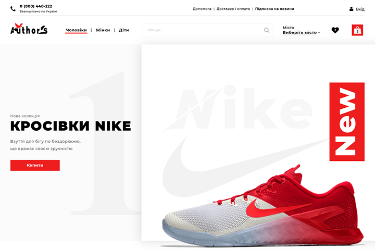The height and width of the screenshot is (250, 375).
Task: Click the red Купити button
Action: 35,165
